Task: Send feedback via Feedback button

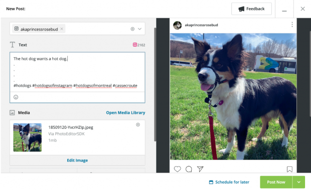Action: (251, 9)
